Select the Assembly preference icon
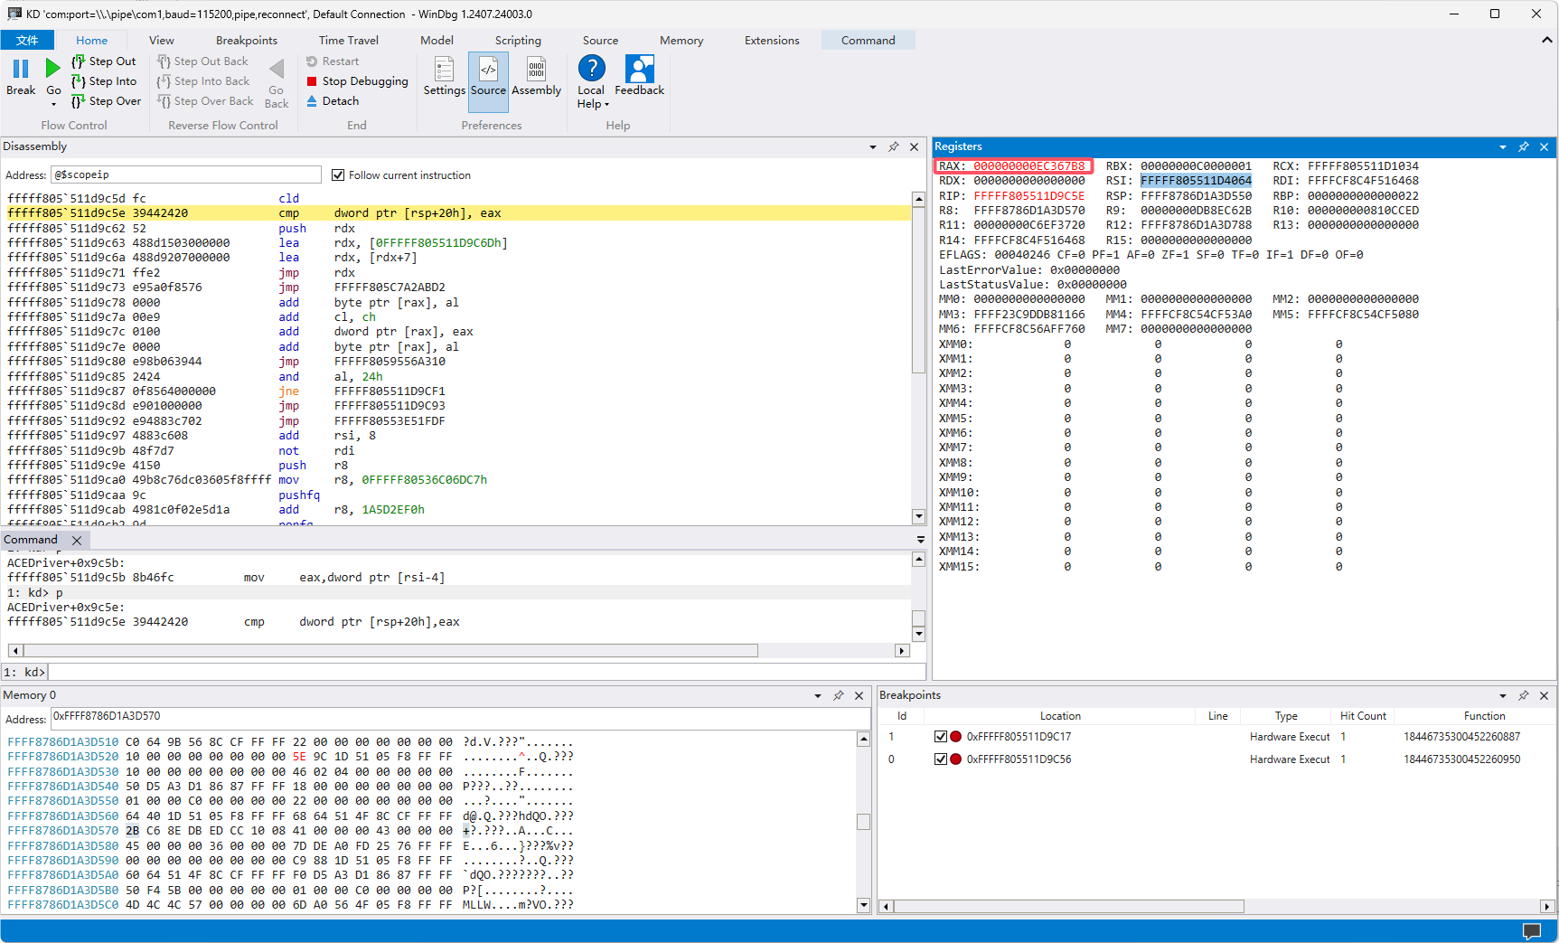1559x943 pixels. (536, 71)
